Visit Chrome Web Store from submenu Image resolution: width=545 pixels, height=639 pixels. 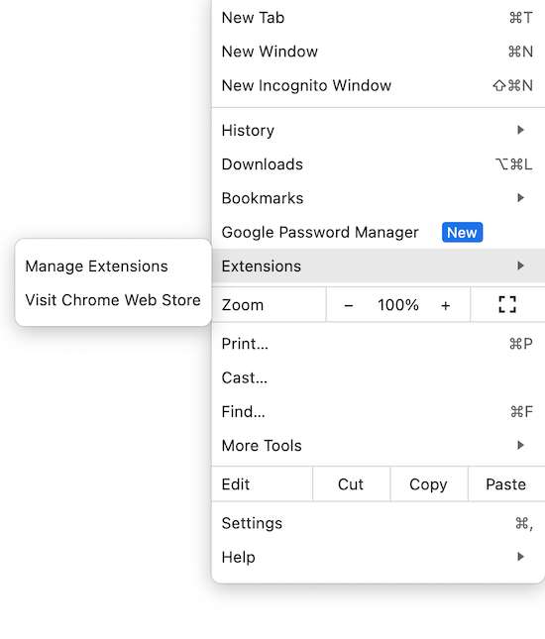click(x=113, y=300)
